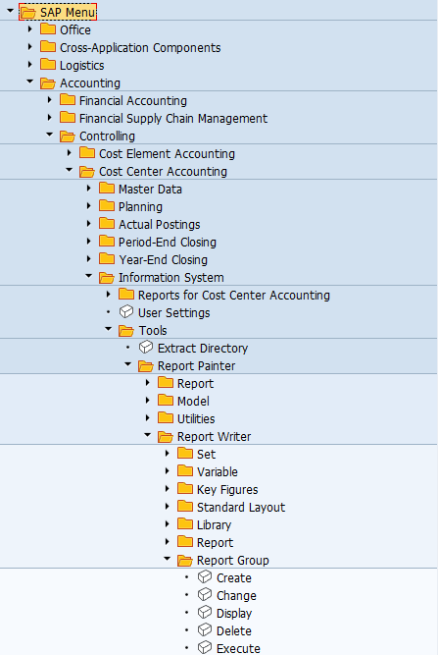
Task: Click the Office folder icon
Action: point(48,29)
